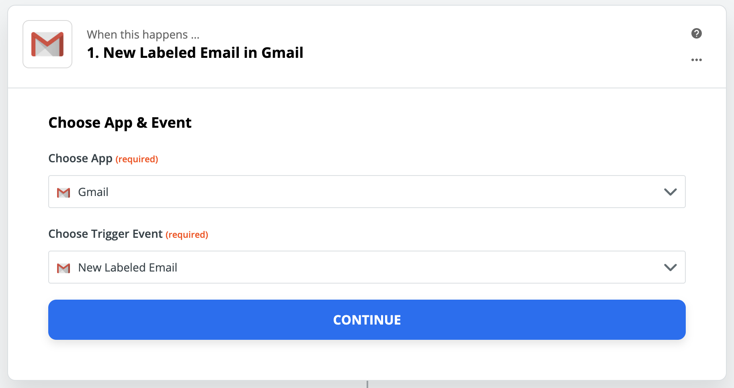Expand the Choose Trigger Event dropdown chevron
Screen dimensions: 734x388
670,267
